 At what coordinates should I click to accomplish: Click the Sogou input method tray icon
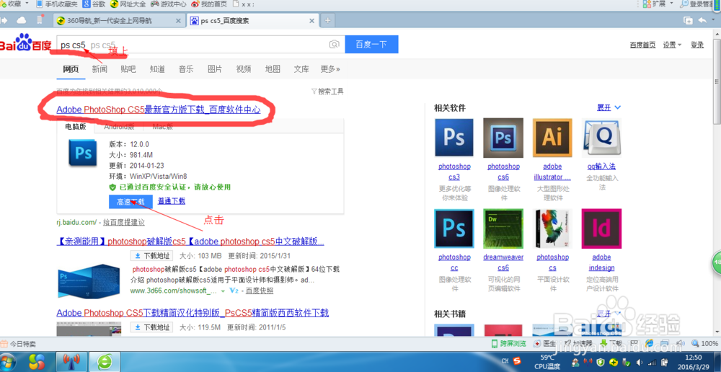coord(517,360)
